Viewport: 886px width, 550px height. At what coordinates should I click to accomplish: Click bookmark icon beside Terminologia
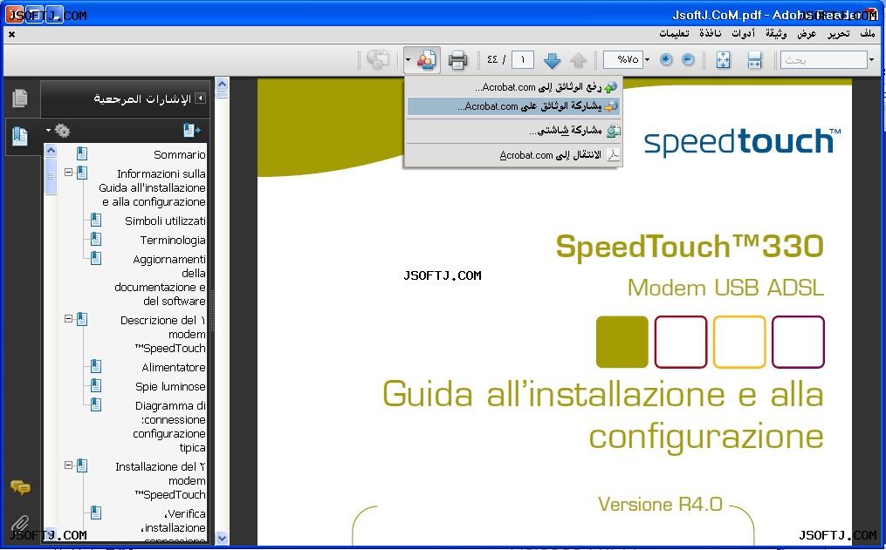click(x=96, y=239)
